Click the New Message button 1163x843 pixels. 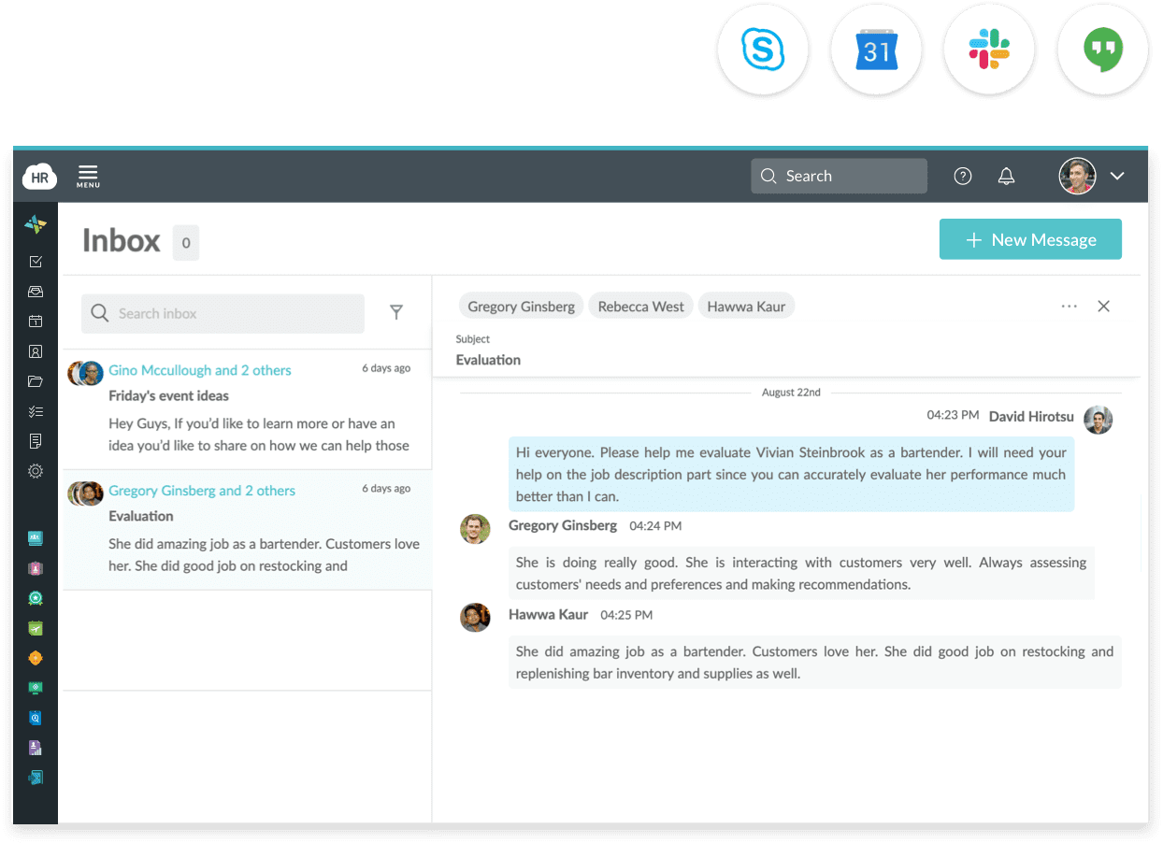tap(1030, 239)
